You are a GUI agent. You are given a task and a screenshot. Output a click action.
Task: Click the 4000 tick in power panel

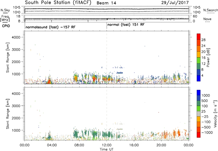pyautogui.click(x=16, y=37)
